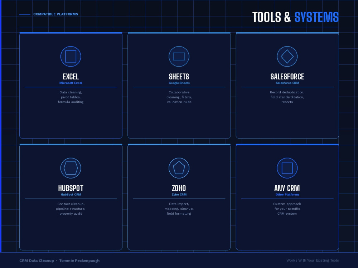The height and width of the screenshot is (268, 358).
Task: Click the 'Custom approach for your specific' description
Action: pos(287,209)
